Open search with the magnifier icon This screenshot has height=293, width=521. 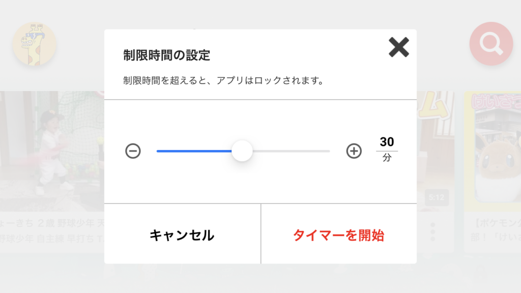tap(491, 44)
